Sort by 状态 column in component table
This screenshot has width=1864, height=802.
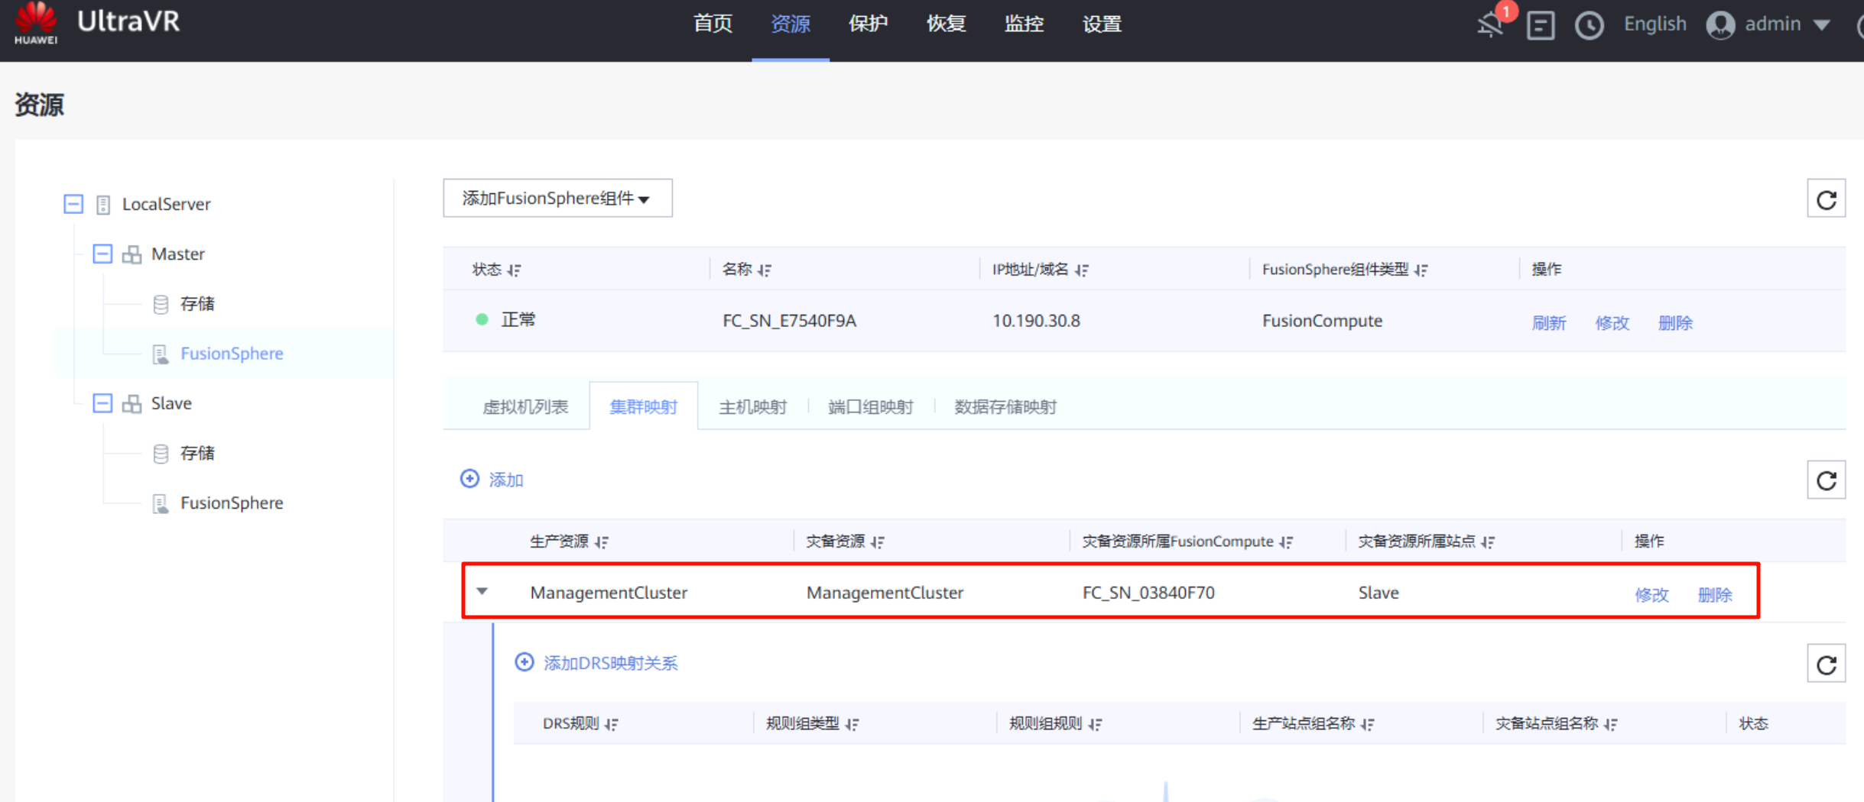[x=515, y=270]
